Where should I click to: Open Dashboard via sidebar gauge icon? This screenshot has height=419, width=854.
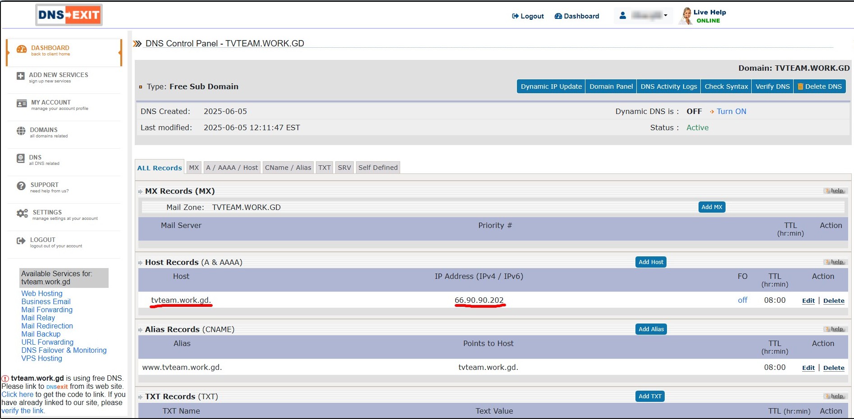pos(22,50)
